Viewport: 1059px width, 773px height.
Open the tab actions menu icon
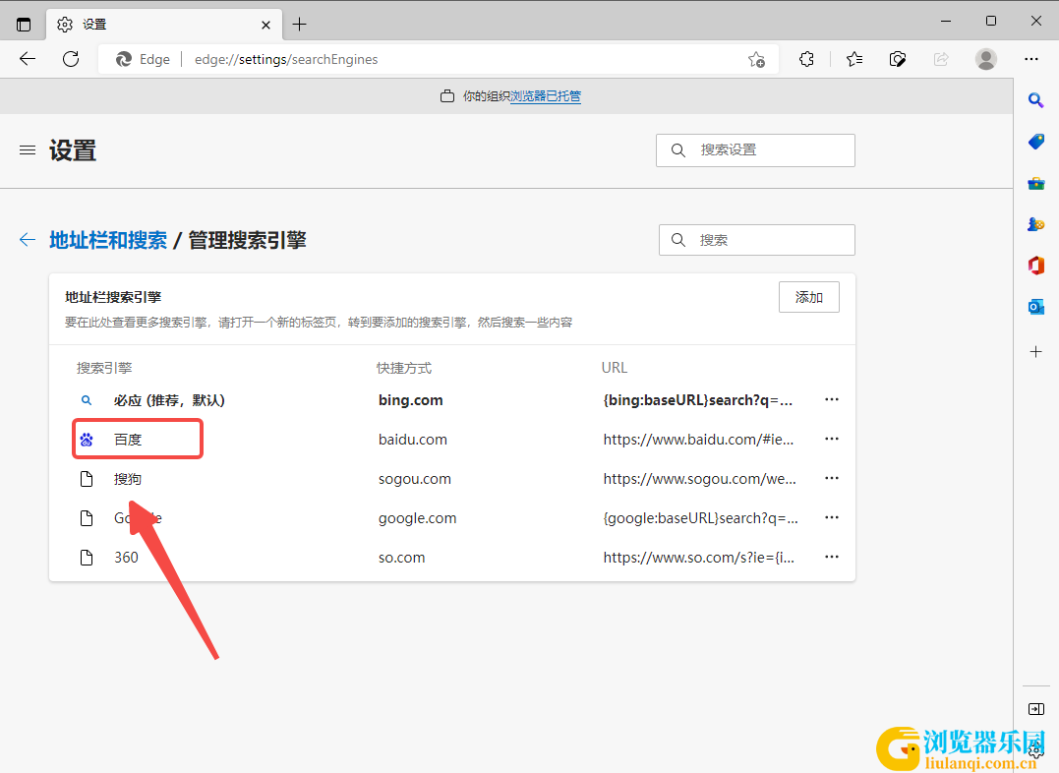point(24,25)
